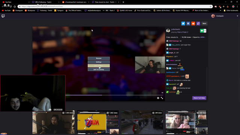Expand the bookmarks overflow chevron

[x=220, y=10]
